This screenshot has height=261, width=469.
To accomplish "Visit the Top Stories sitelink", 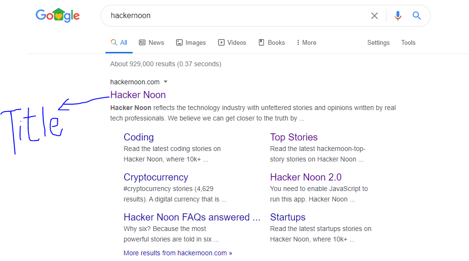I will [x=293, y=137].
